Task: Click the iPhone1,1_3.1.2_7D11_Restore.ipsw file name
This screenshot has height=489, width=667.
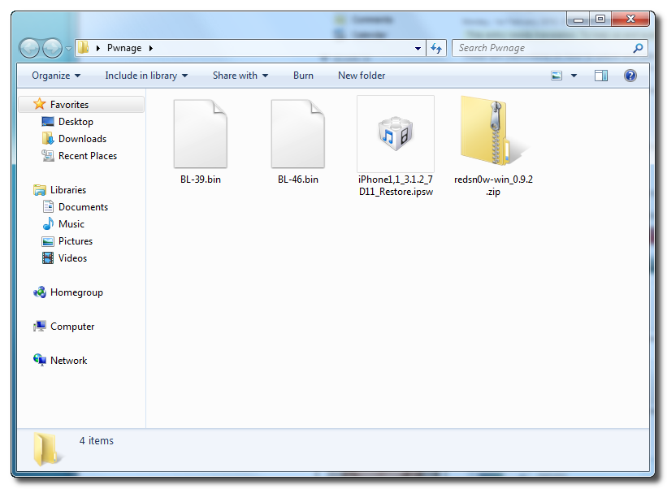Action: click(396, 185)
